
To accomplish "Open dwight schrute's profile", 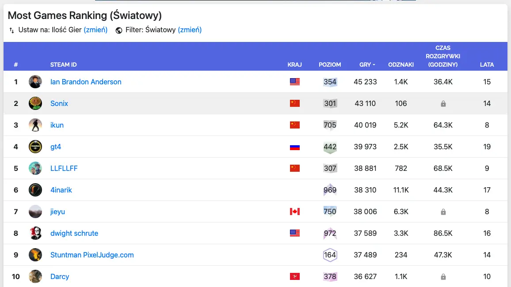I will pos(74,233).
